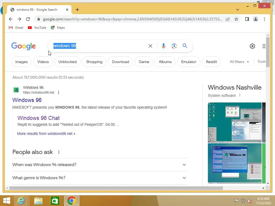Open the tab search chevron in title bar
Screen dimensions: 275x206
pos(238,10)
